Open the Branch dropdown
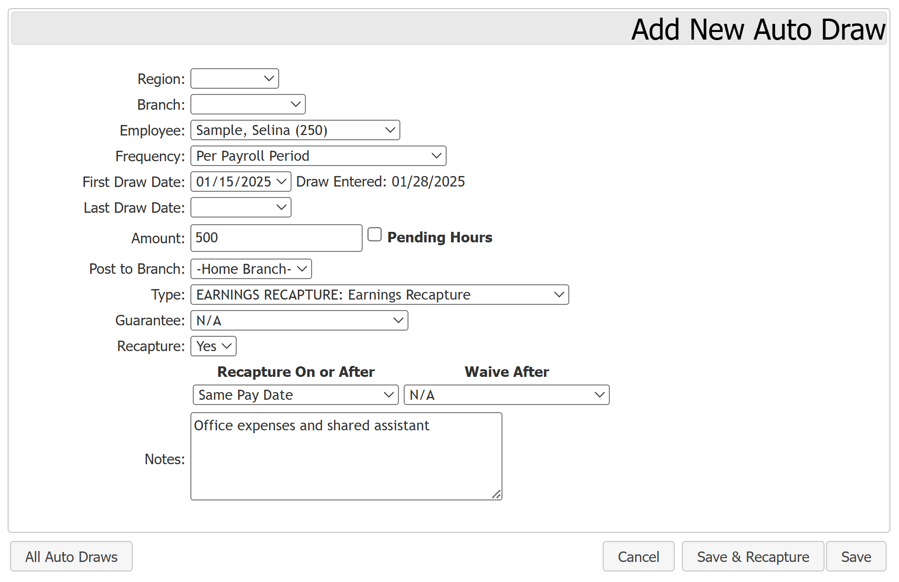 [x=248, y=104]
